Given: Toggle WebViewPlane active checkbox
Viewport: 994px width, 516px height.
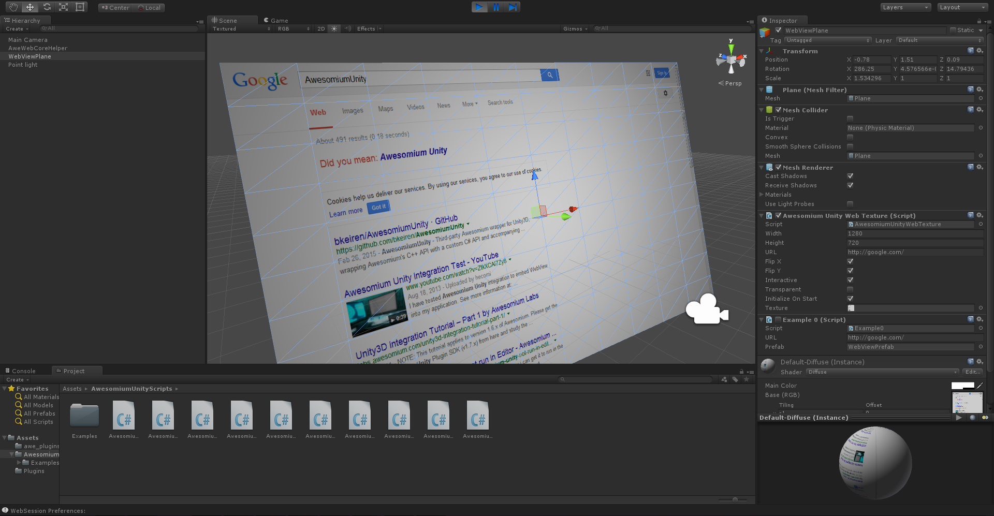Looking at the screenshot, I should pyautogui.click(x=778, y=30).
